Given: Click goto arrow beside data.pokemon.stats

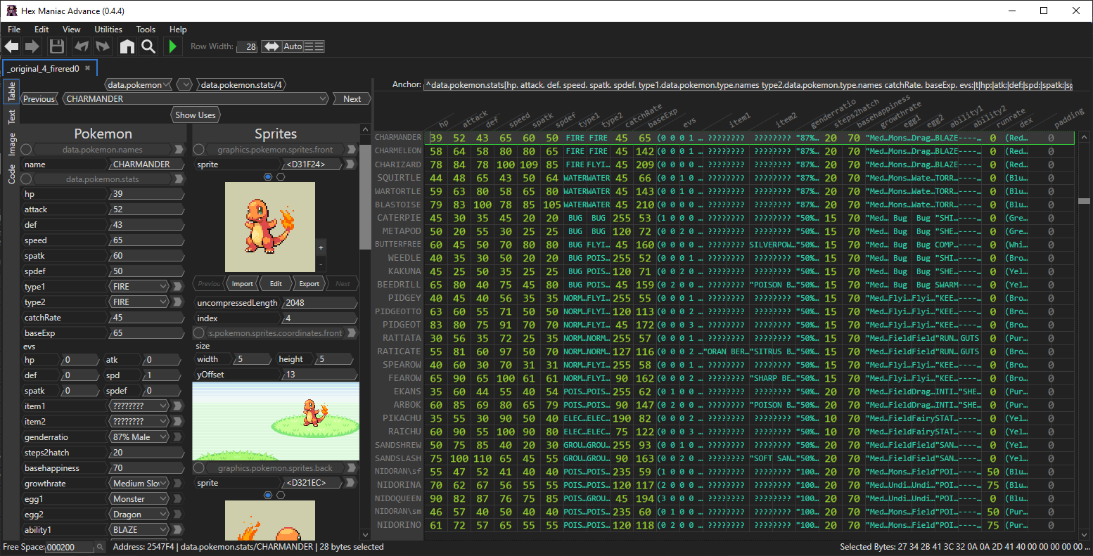Looking at the screenshot, I should click(179, 179).
